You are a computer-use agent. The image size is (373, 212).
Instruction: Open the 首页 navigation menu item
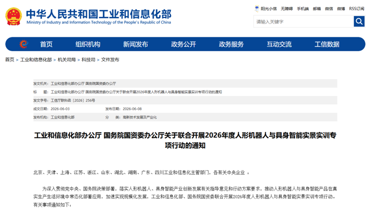[x=46, y=44]
